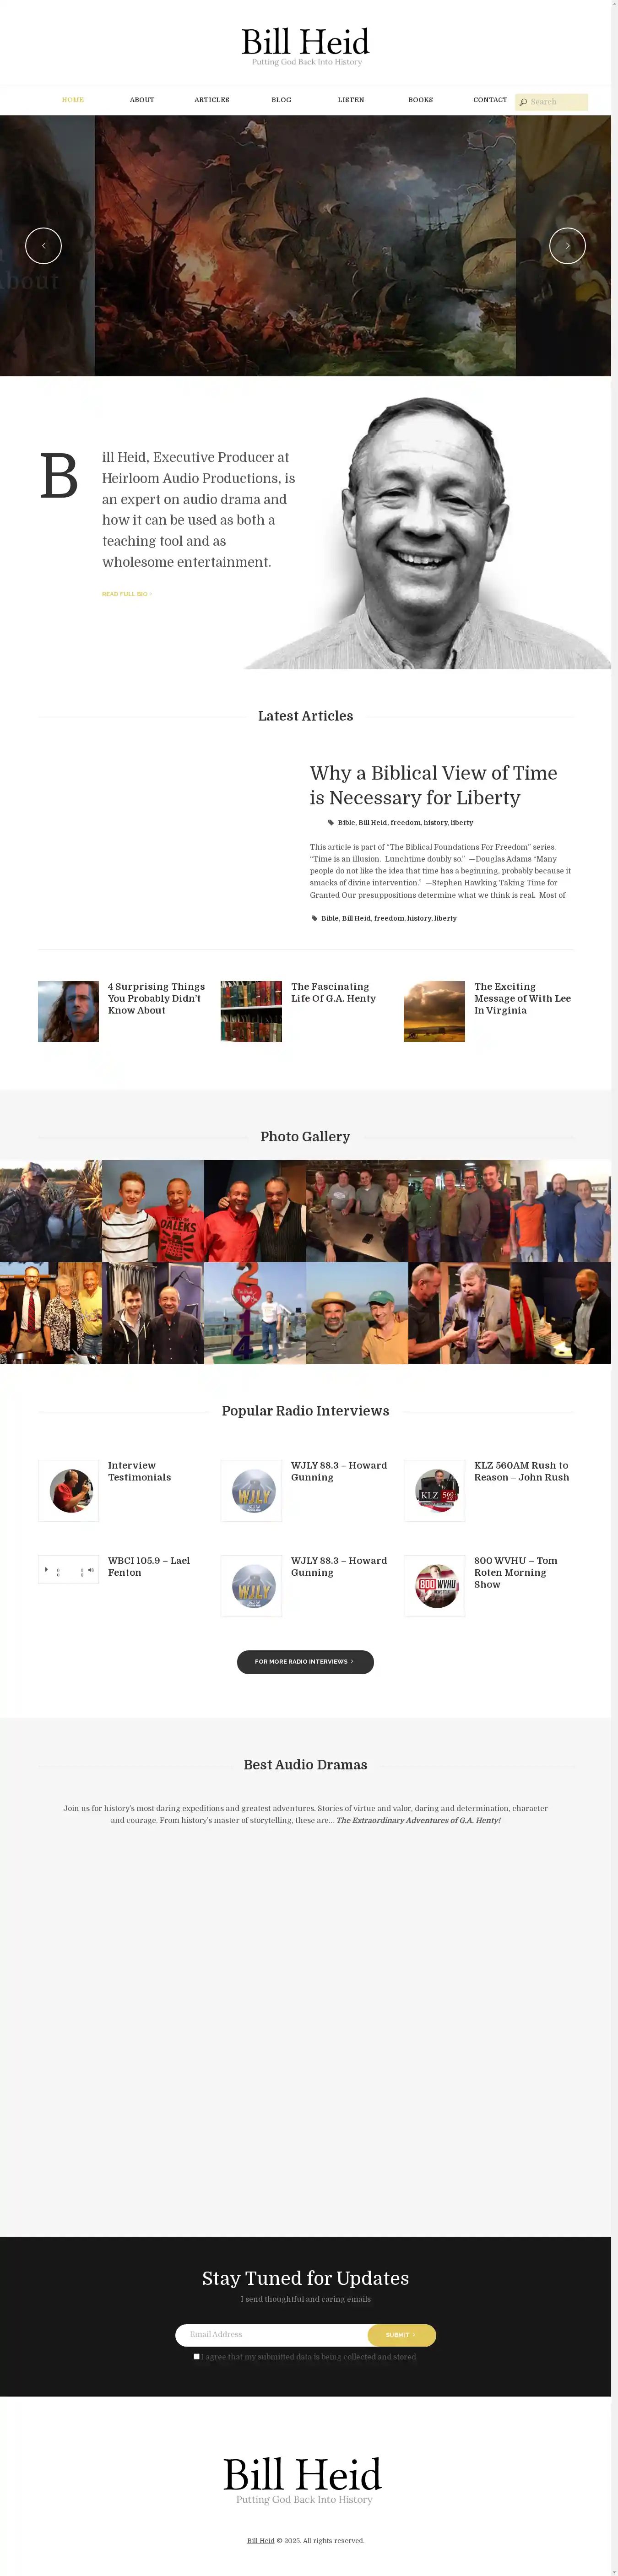Viewport: 618px width, 2576px height.
Task: Submit the email subscription form
Action: (x=401, y=2334)
